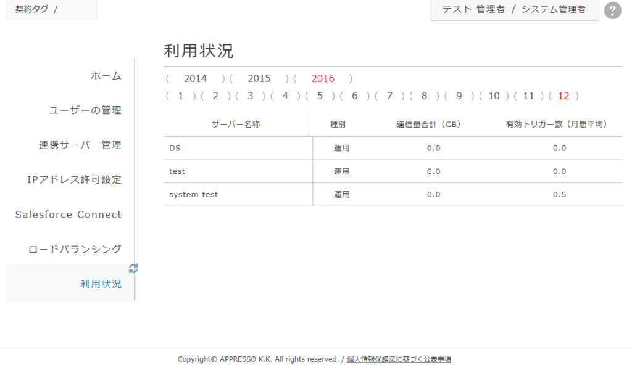Open the テスト 管理者 / システム管理者 user menu

pos(514,10)
